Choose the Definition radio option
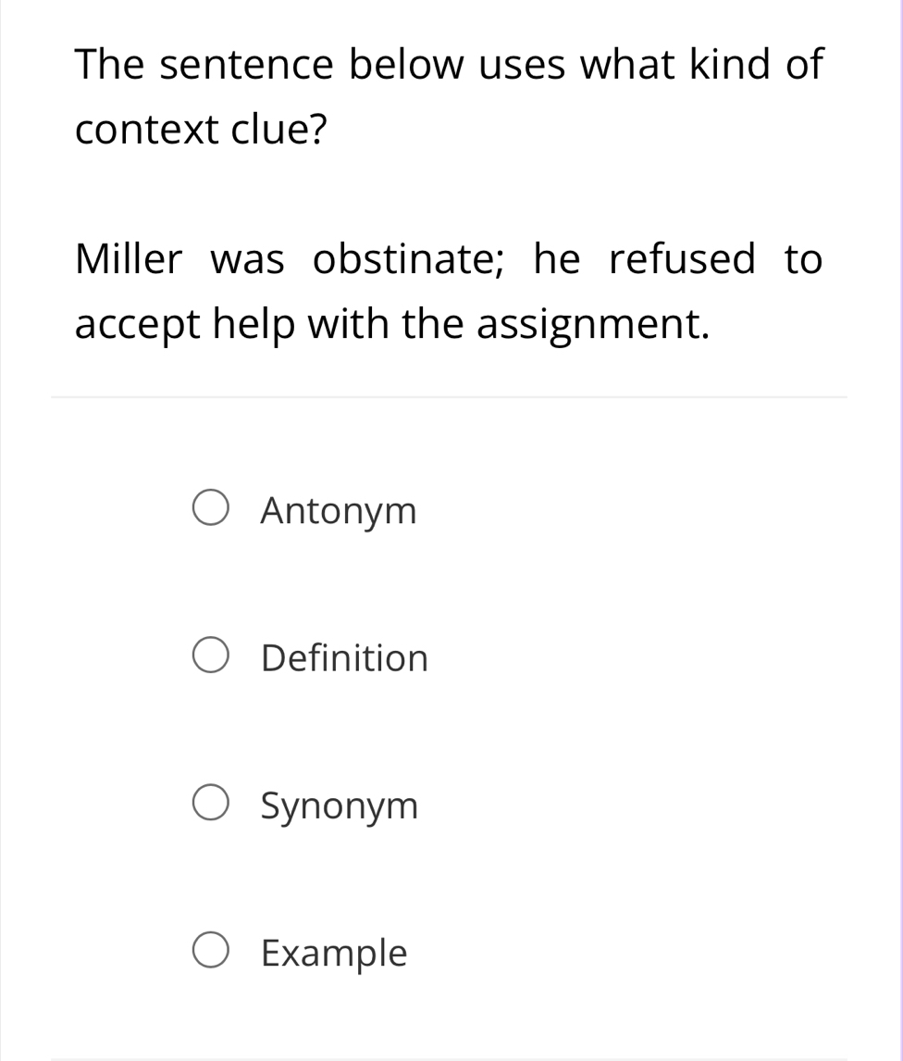The width and height of the screenshot is (903, 1061). pos(211,657)
